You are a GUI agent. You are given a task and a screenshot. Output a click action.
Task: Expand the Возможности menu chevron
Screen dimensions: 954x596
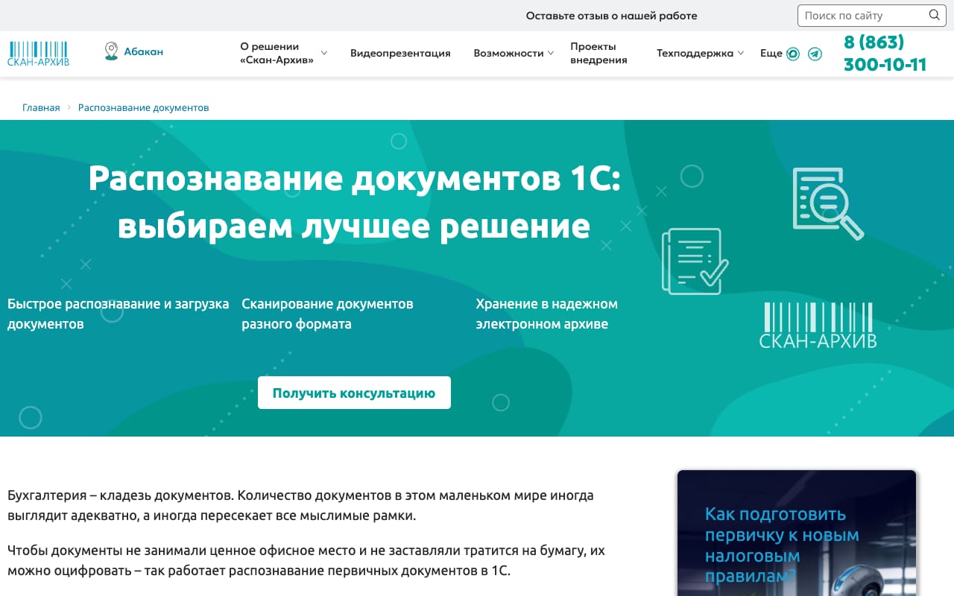coord(550,53)
